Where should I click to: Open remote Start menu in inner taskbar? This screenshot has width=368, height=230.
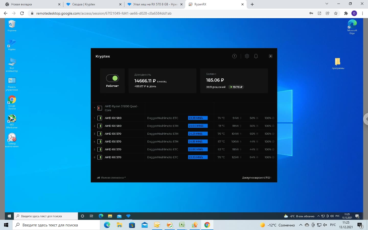9,216
